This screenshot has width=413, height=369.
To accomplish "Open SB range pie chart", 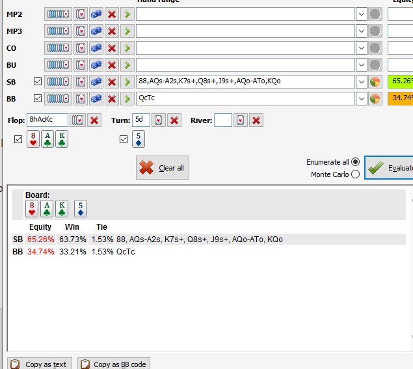I will pyautogui.click(x=375, y=82).
